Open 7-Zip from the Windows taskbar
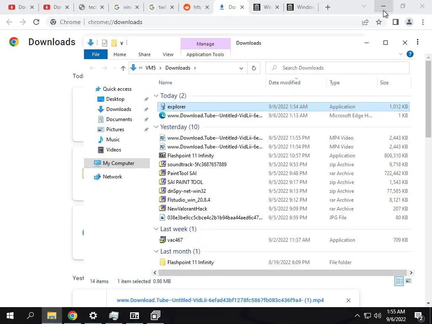The width and height of the screenshot is (432, 324). coord(135,316)
